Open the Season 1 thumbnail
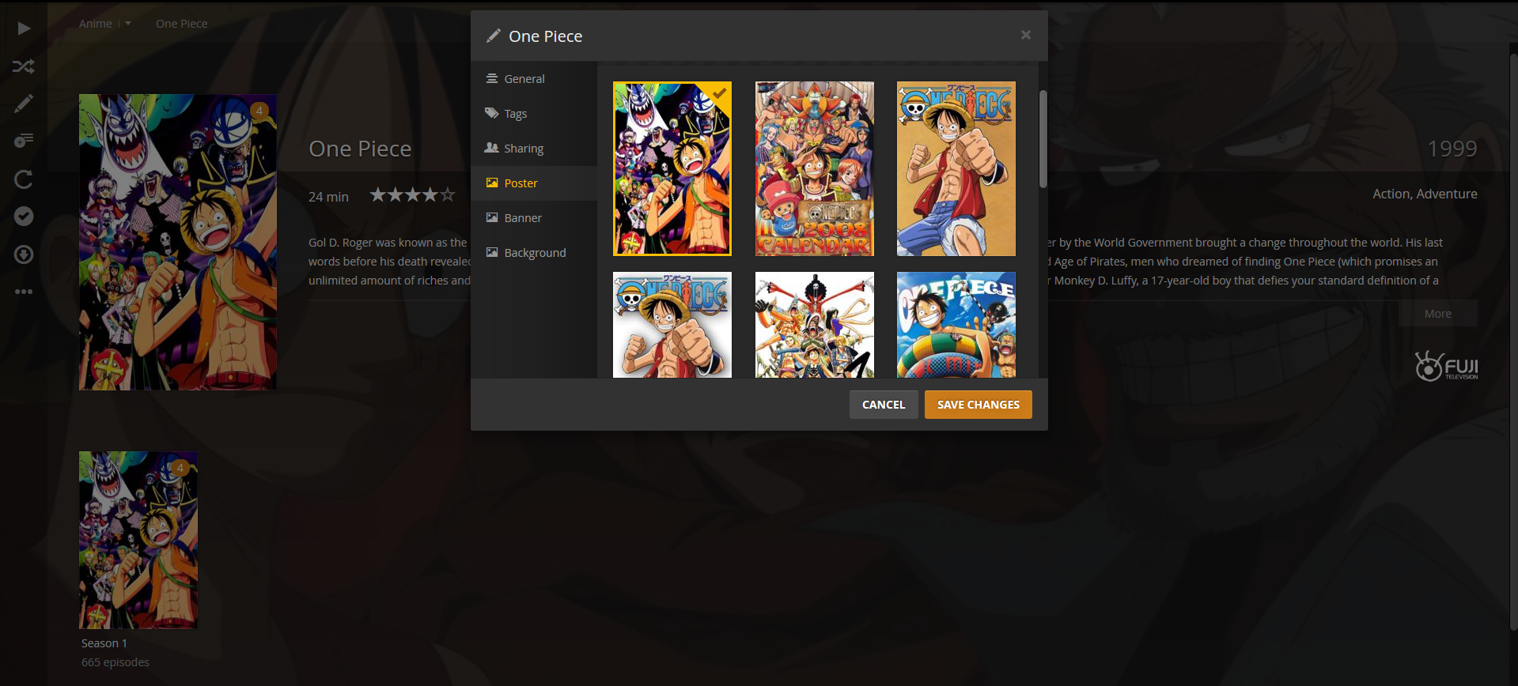 pos(138,540)
